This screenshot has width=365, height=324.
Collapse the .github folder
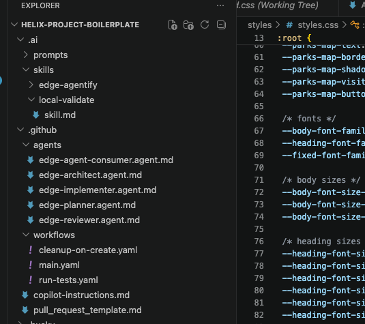(x=20, y=130)
